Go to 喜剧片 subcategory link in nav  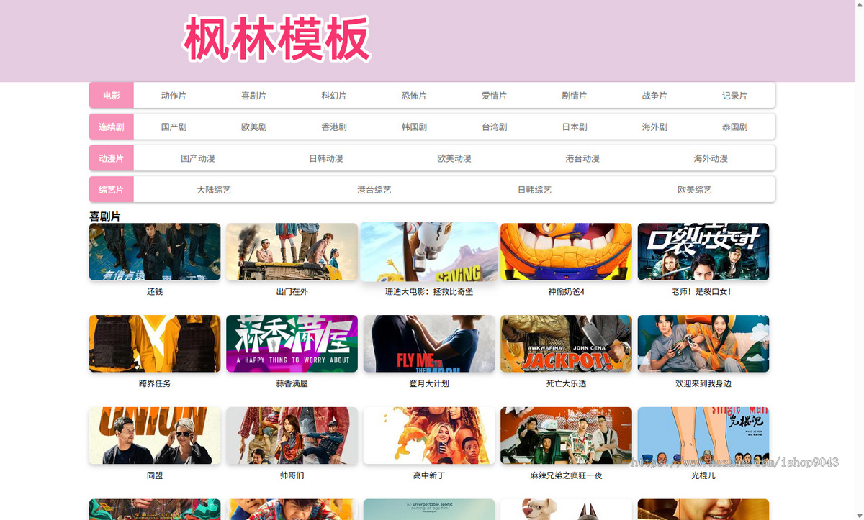tap(254, 96)
